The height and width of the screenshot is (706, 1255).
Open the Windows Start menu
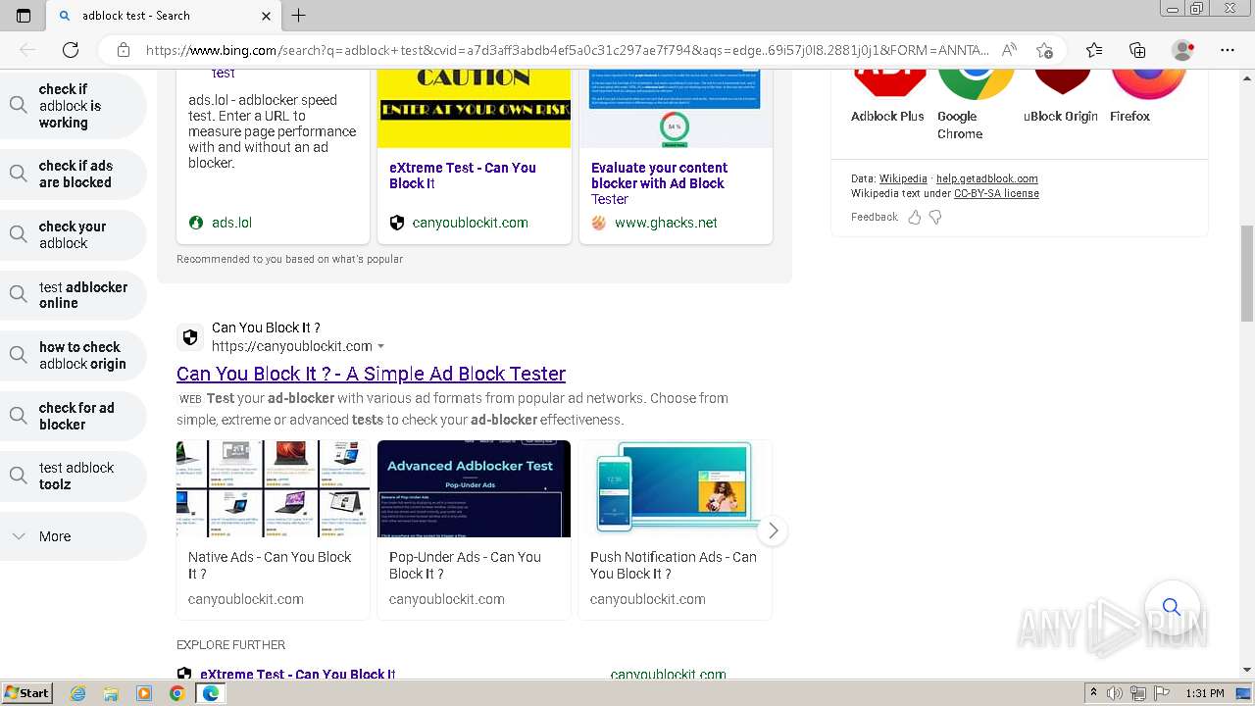click(26, 693)
